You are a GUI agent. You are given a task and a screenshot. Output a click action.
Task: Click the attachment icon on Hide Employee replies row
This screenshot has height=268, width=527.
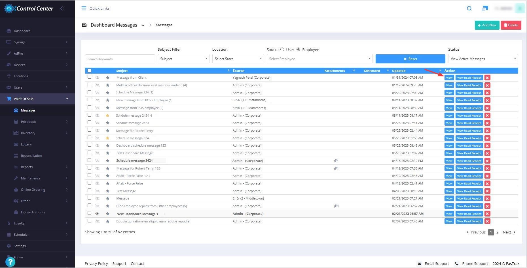pyautogui.click(x=336, y=206)
